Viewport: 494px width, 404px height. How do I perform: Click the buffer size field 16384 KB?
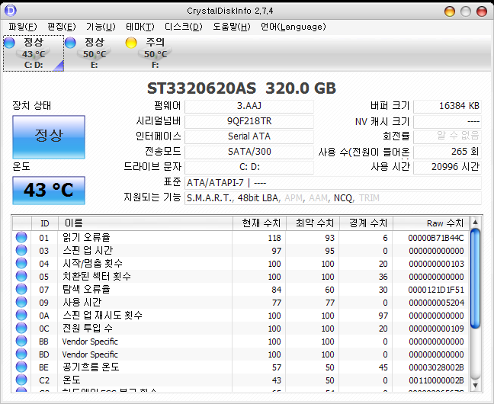tap(447, 106)
